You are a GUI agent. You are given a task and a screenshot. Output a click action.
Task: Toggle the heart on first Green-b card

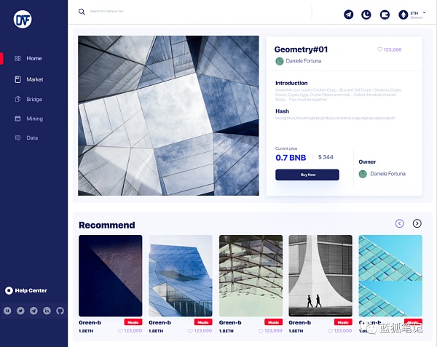tap(121, 330)
